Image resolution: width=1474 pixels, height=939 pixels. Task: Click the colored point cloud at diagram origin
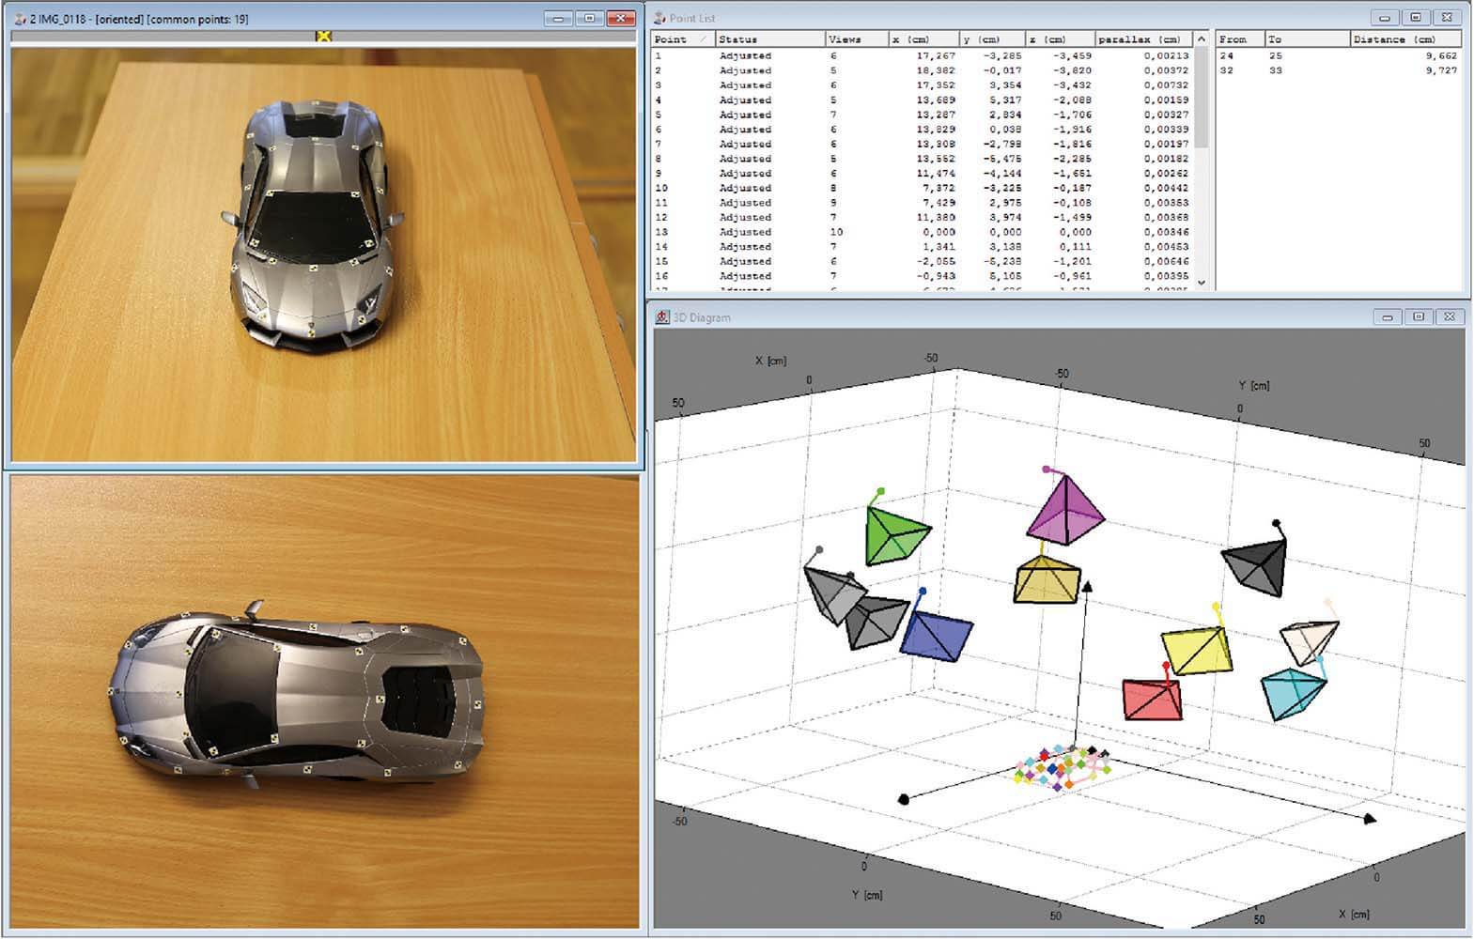(x=1062, y=767)
